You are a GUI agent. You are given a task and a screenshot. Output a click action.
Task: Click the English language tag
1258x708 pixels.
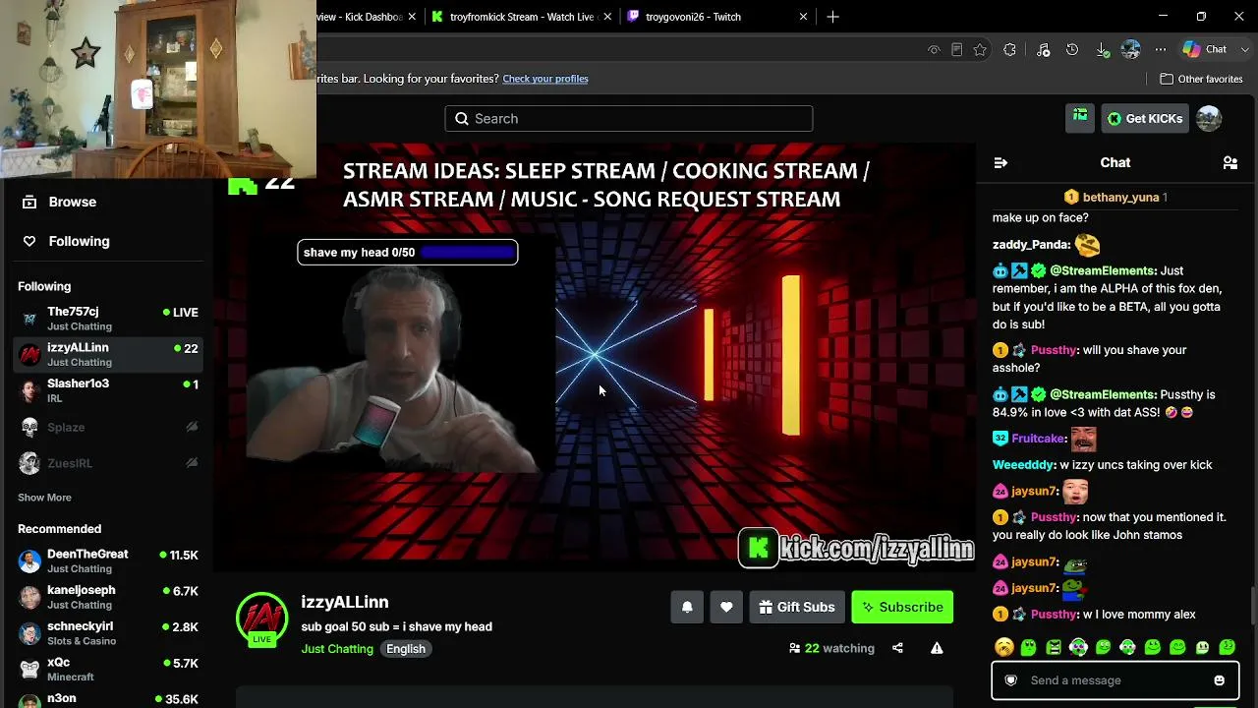tap(406, 649)
